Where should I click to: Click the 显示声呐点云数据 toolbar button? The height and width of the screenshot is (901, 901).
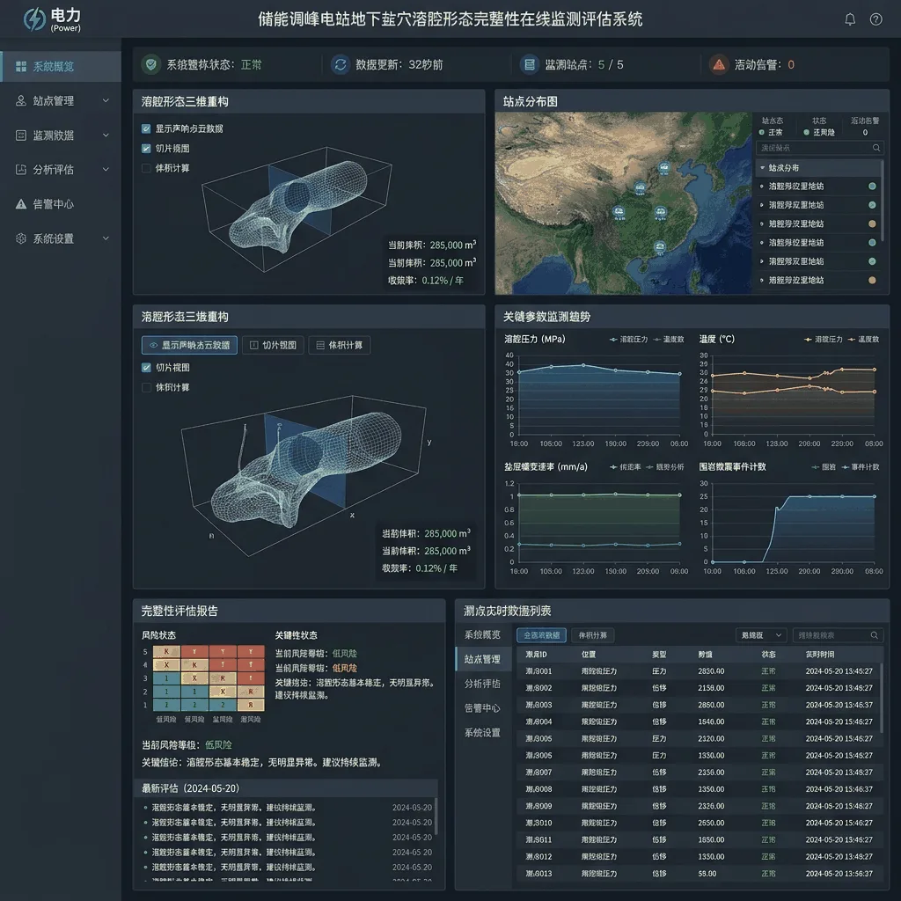click(190, 345)
